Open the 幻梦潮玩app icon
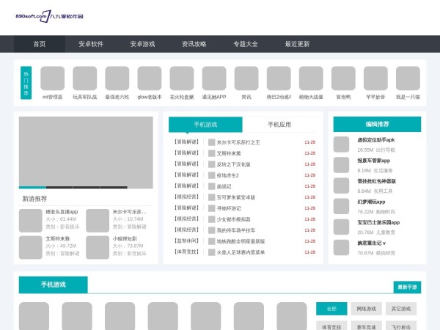Viewport: 440px width, 330px height. 341,206
